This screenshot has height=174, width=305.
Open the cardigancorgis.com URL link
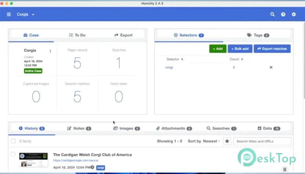coord(76,161)
